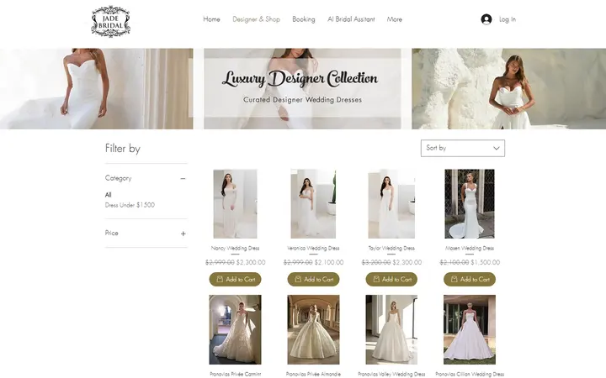Add Masen Wedding Dress to cart
The image size is (606, 378).
[x=470, y=279]
